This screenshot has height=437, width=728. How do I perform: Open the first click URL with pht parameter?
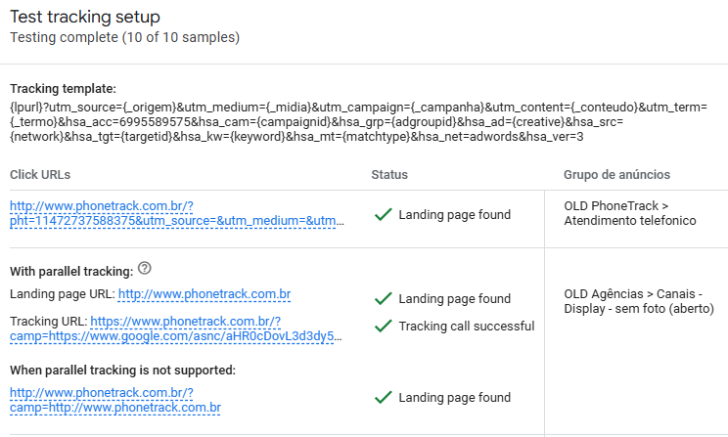(177, 213)
